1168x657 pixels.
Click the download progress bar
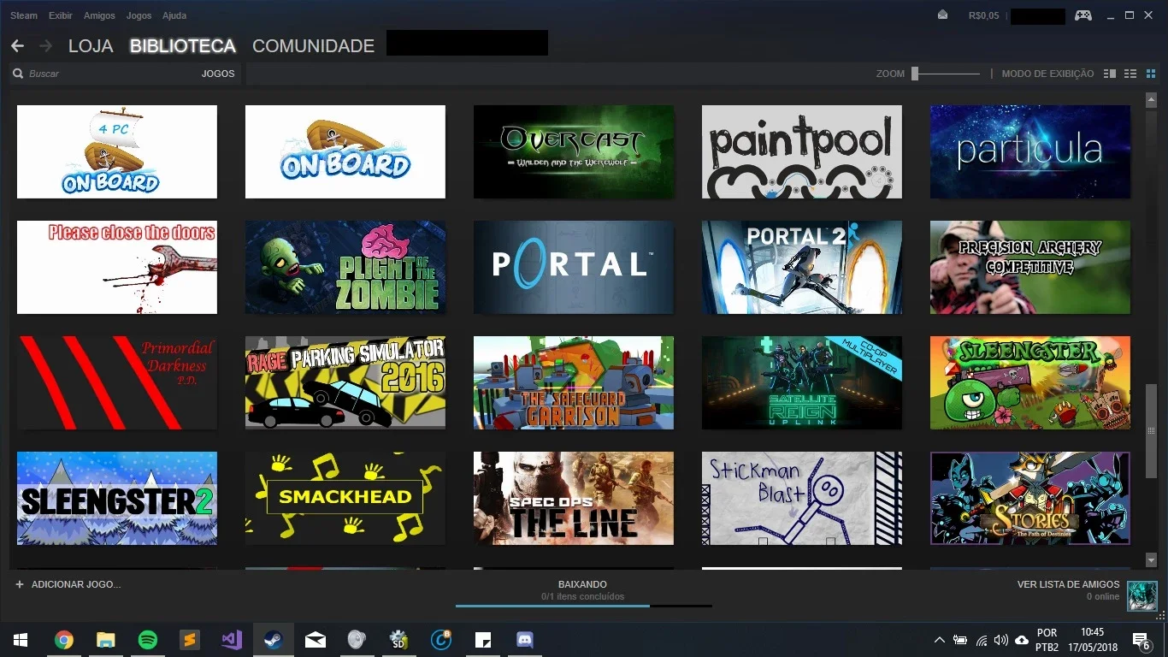click(584, 606)
